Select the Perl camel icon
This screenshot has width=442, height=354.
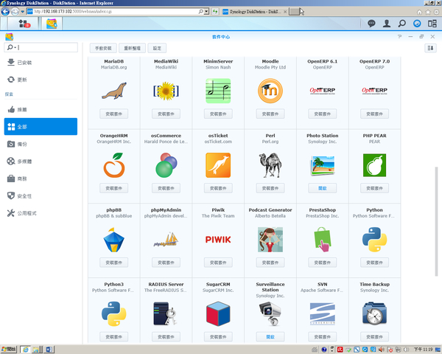(270, 165)
